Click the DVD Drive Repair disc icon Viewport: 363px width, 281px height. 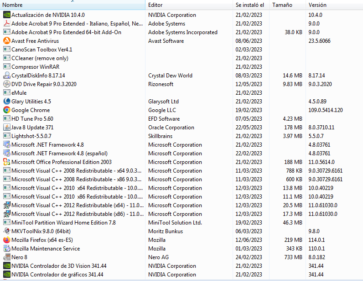tap(7, 84)
